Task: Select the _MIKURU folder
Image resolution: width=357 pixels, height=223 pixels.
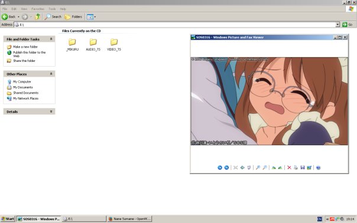Action: (72, 45)
